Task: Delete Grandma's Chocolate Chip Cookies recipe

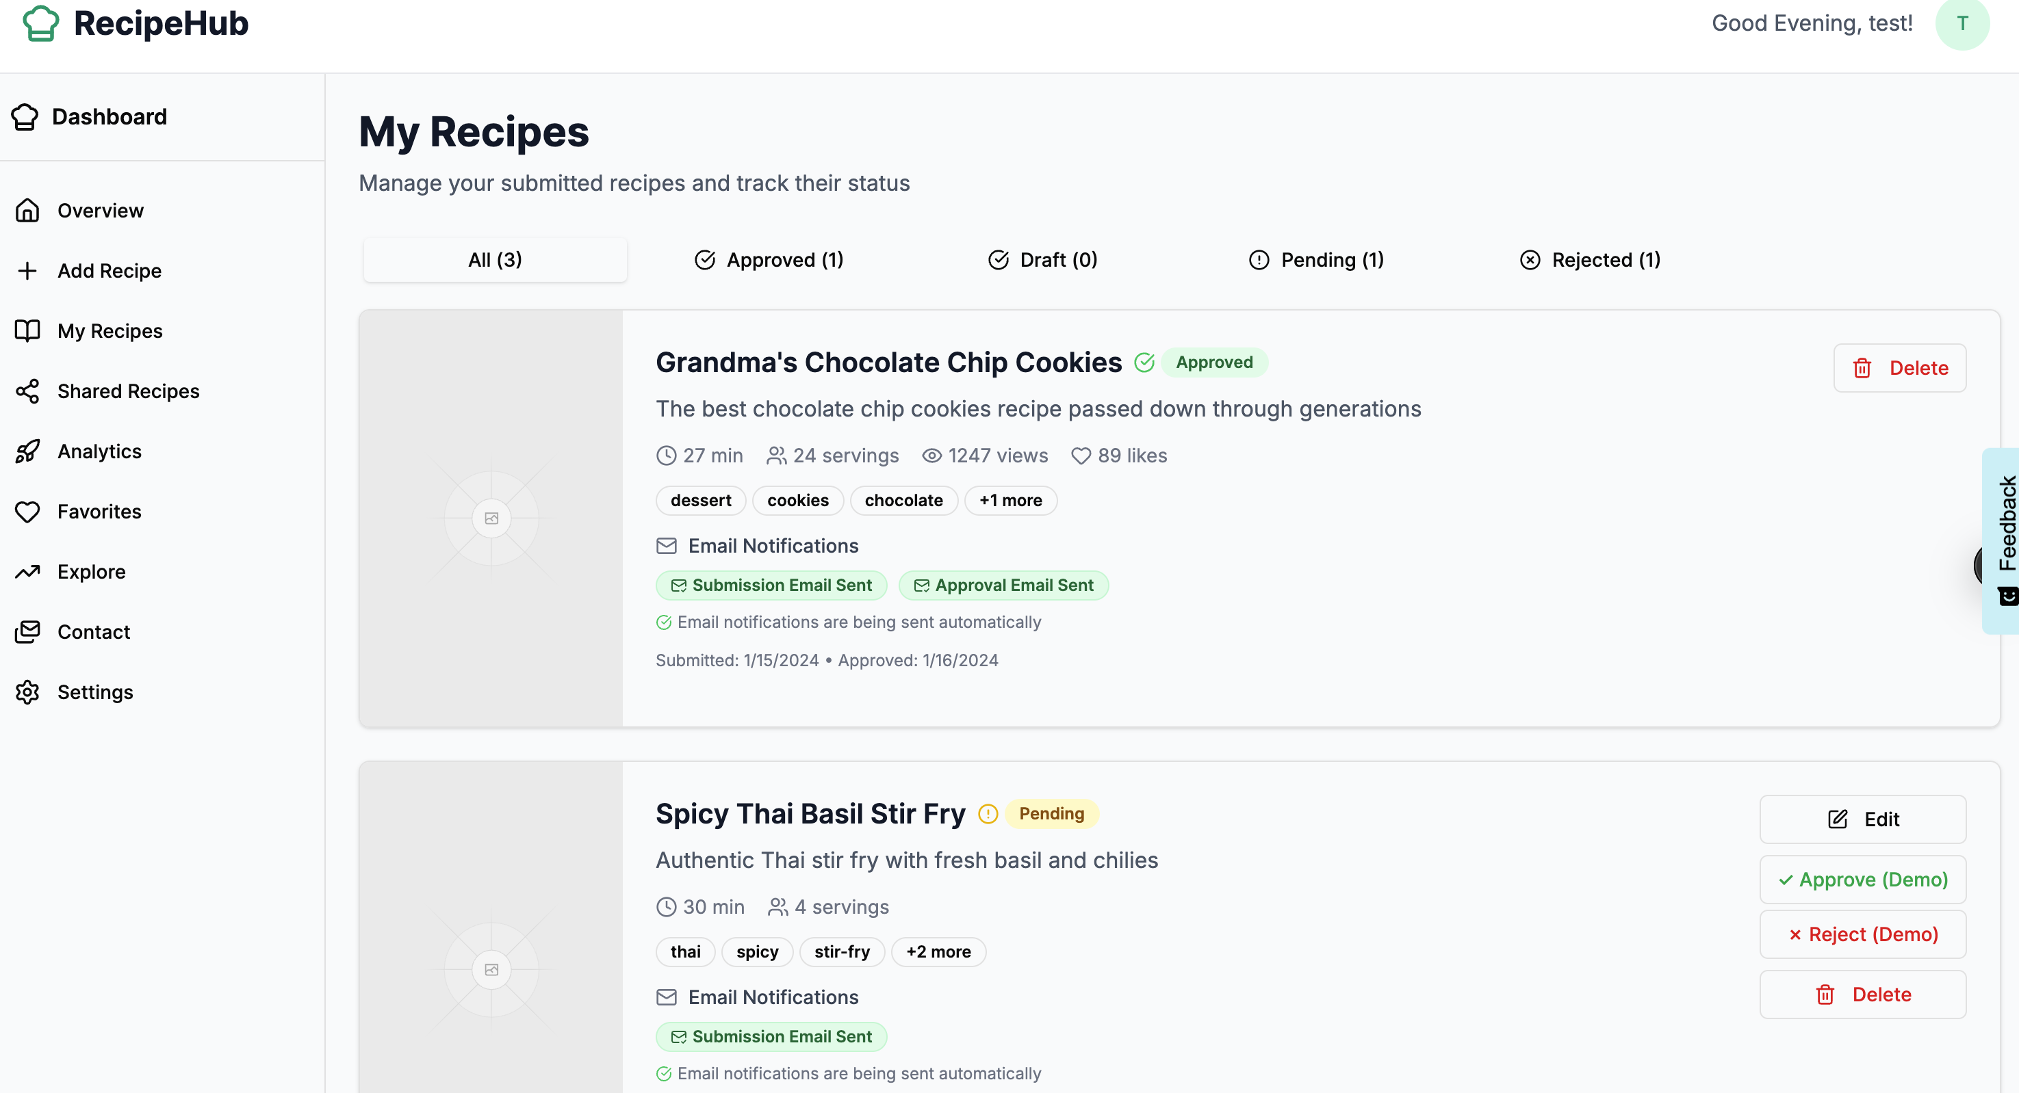Action: (1899, 368)
